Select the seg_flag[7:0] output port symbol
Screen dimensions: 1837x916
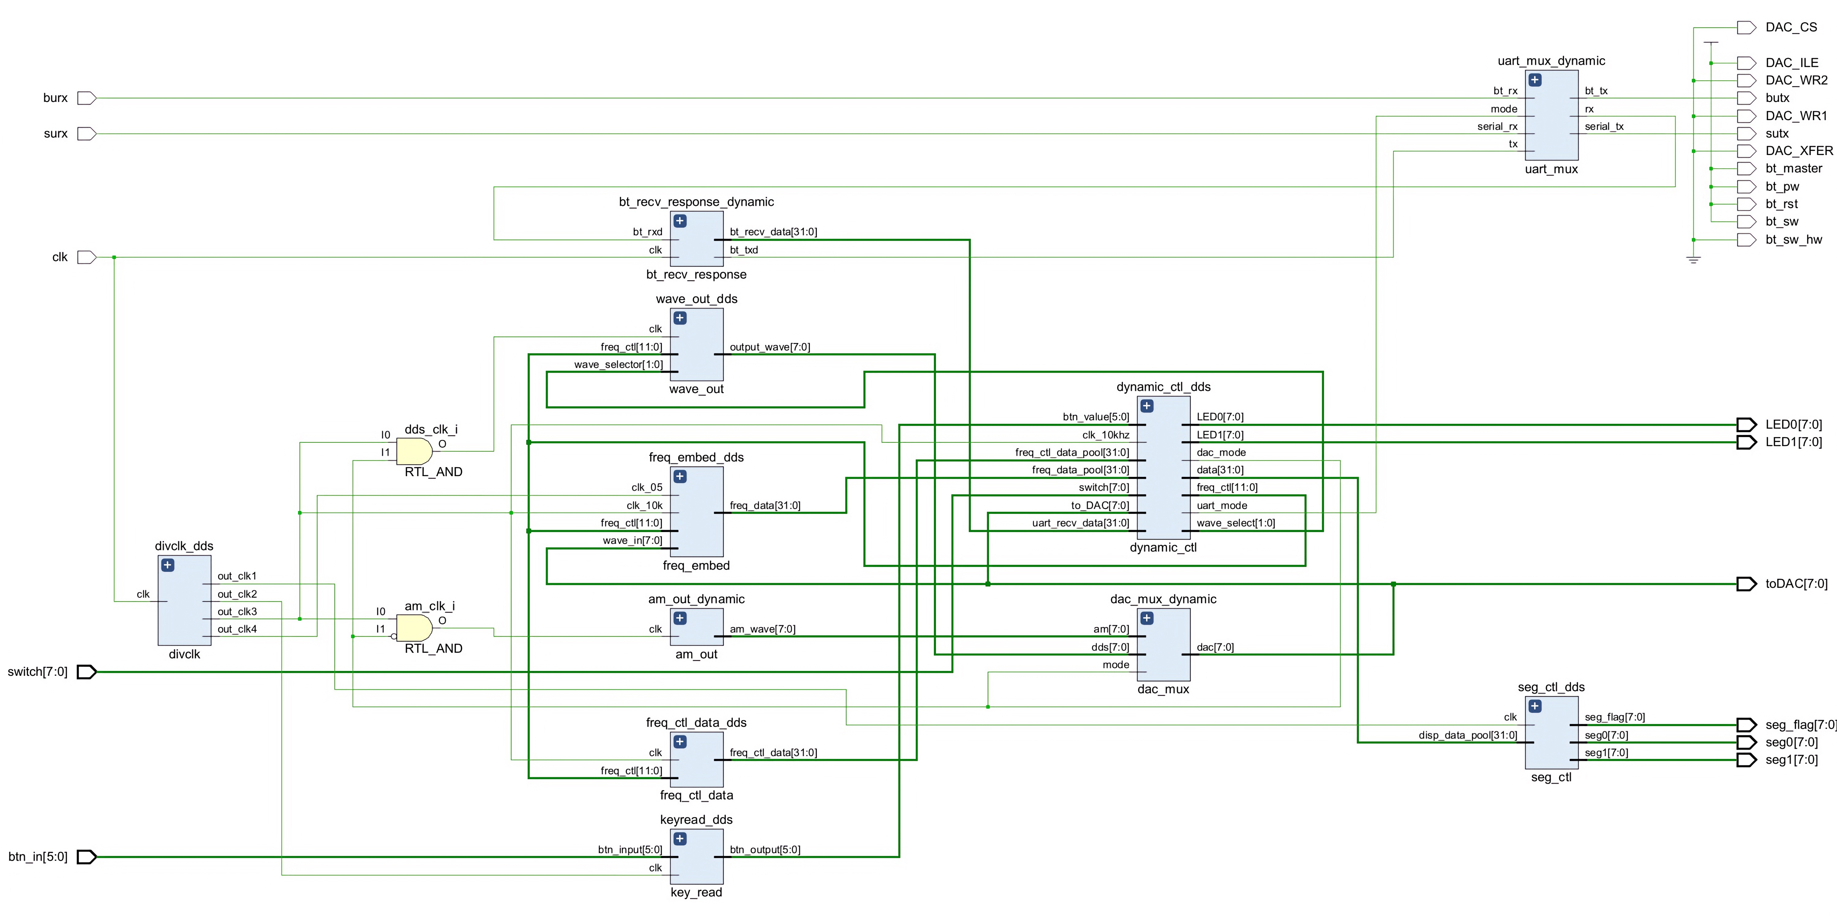pyautogui.click(x=1746, y=725)
